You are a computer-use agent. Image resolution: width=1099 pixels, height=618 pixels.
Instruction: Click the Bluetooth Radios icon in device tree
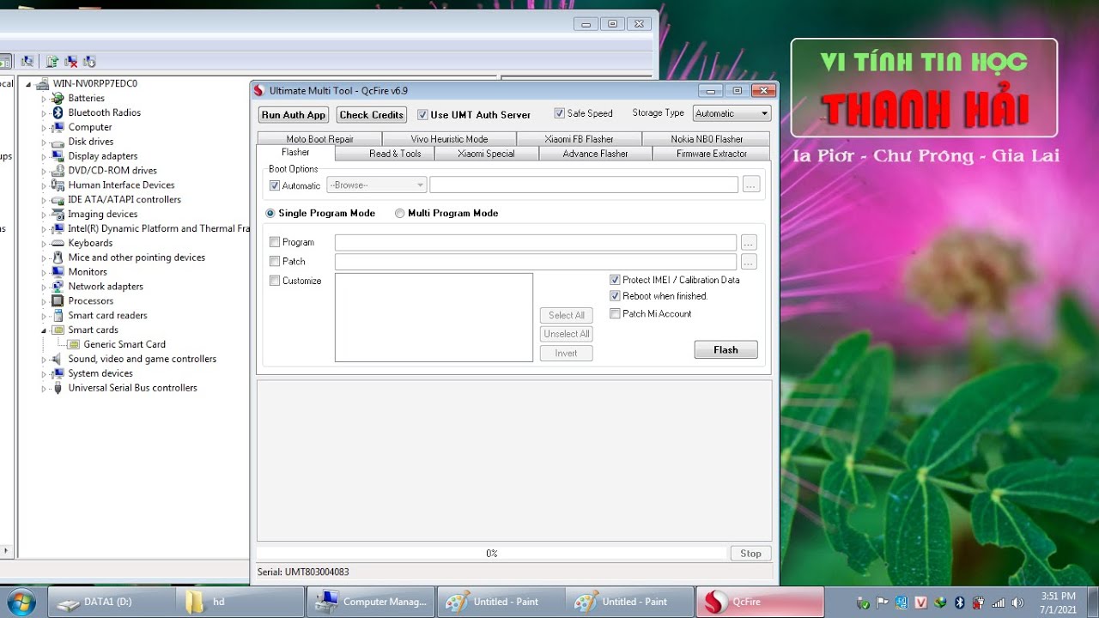pos(58,112)
